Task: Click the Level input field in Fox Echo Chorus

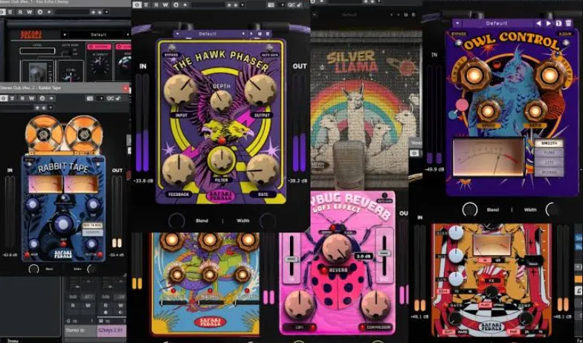Action: click(x=37, y=50)
